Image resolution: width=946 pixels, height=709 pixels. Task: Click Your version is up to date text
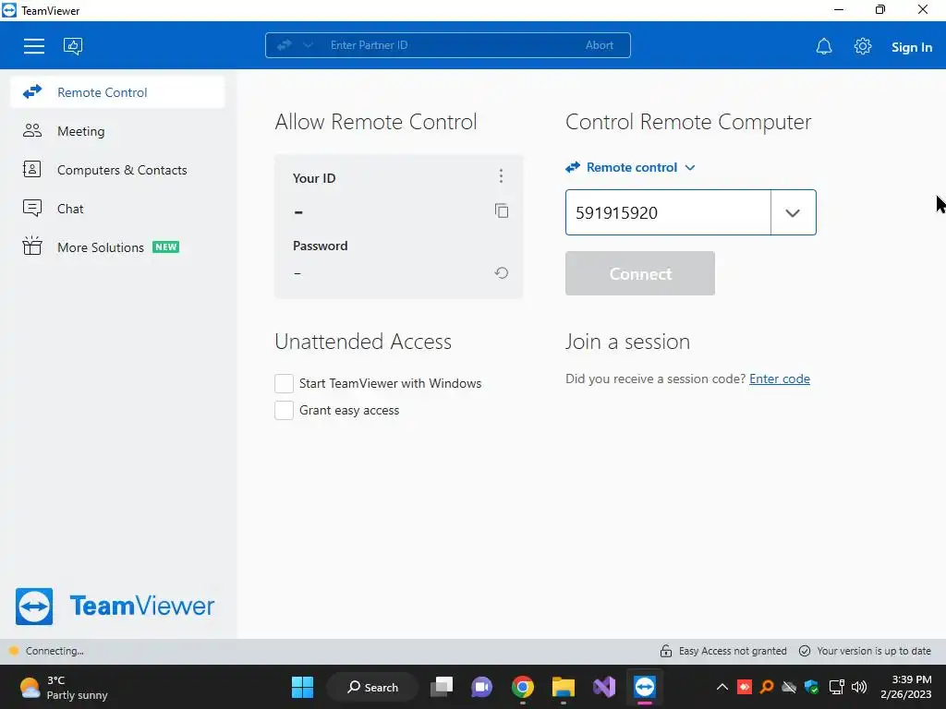tap(874, 651)
